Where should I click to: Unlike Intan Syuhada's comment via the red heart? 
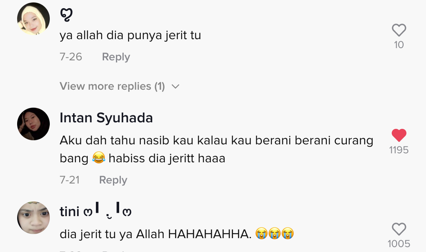point(399,135)
